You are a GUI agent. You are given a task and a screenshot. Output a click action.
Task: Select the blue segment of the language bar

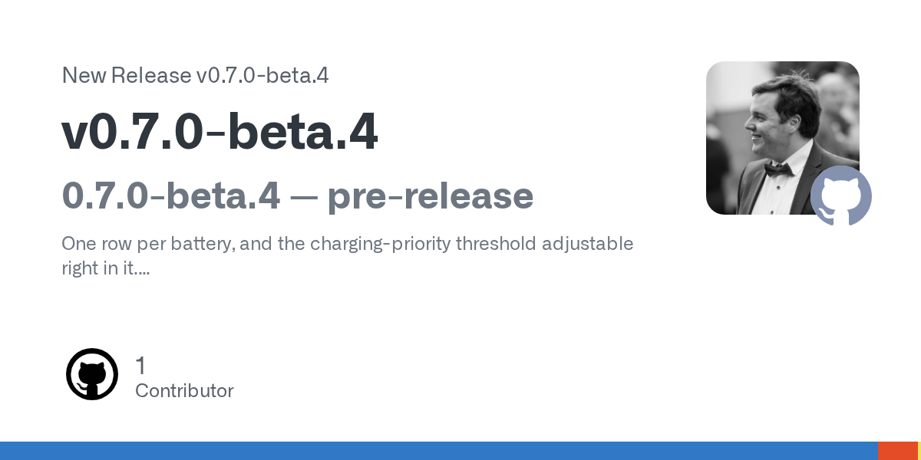click(439, 451)
